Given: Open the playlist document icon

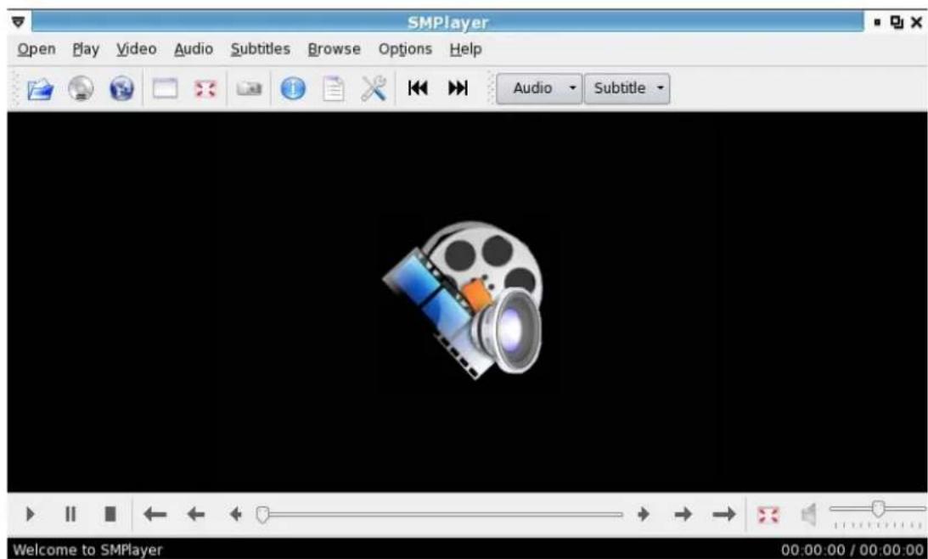Looking at the screenshot, I should pyautogui.click(x=333, y=89).
